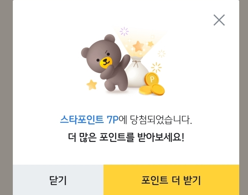Click the yellow sparkle burst above the coin
Viewport: 248px width, 195px height.
(x=156, y=67)
